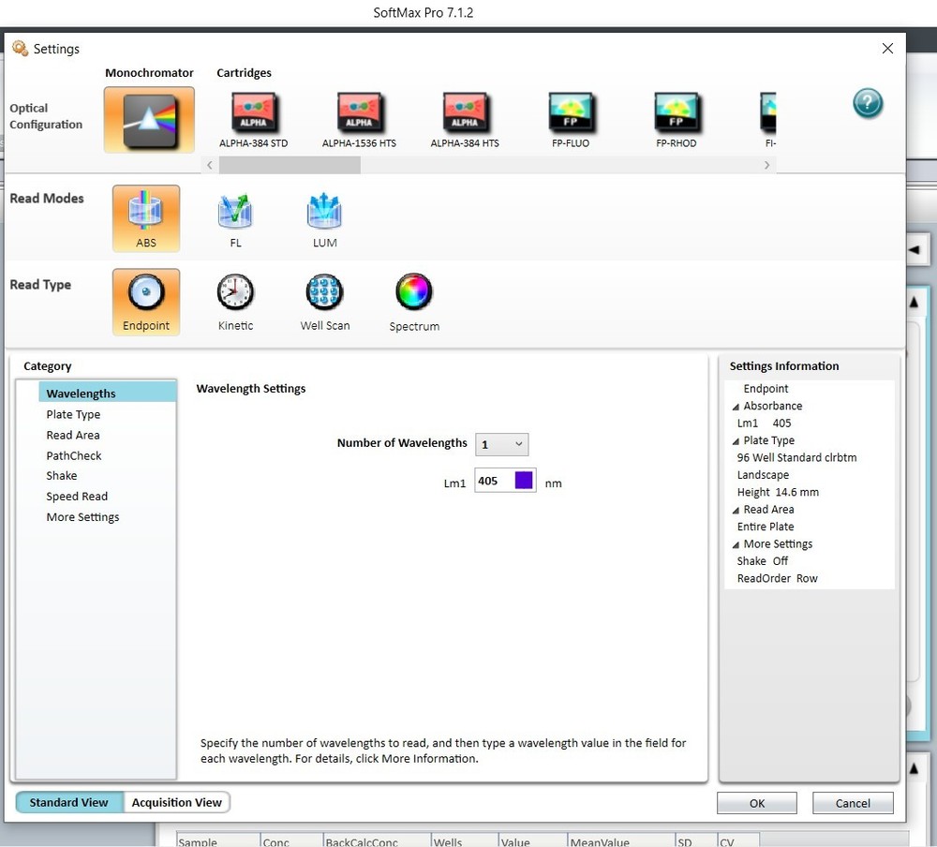Image resolution: width=937 pixels, height=847 pixels.
Task: Click 'ReadOrder Row' text
Action: click(777, 579)
